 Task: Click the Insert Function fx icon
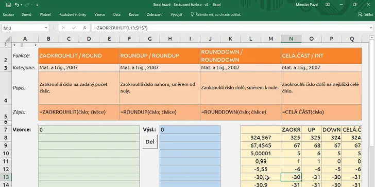84,28
